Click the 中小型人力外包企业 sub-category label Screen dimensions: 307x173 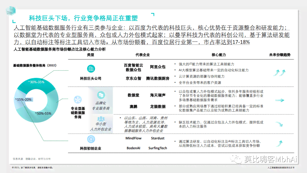(101, 127)
